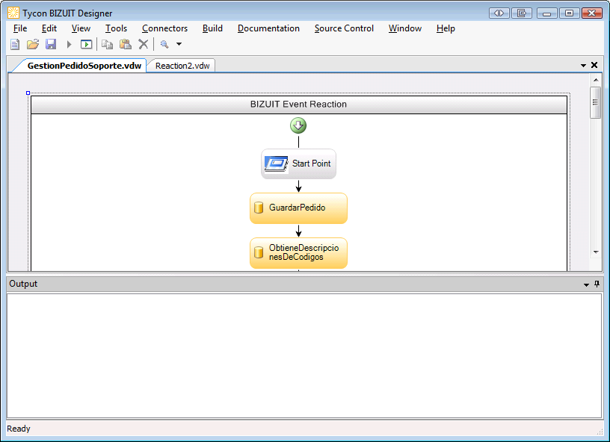The width and height of the screenshot is (610, 442).
Task: Maximize the BIZUIT Designer window
Action: (569, 13)
